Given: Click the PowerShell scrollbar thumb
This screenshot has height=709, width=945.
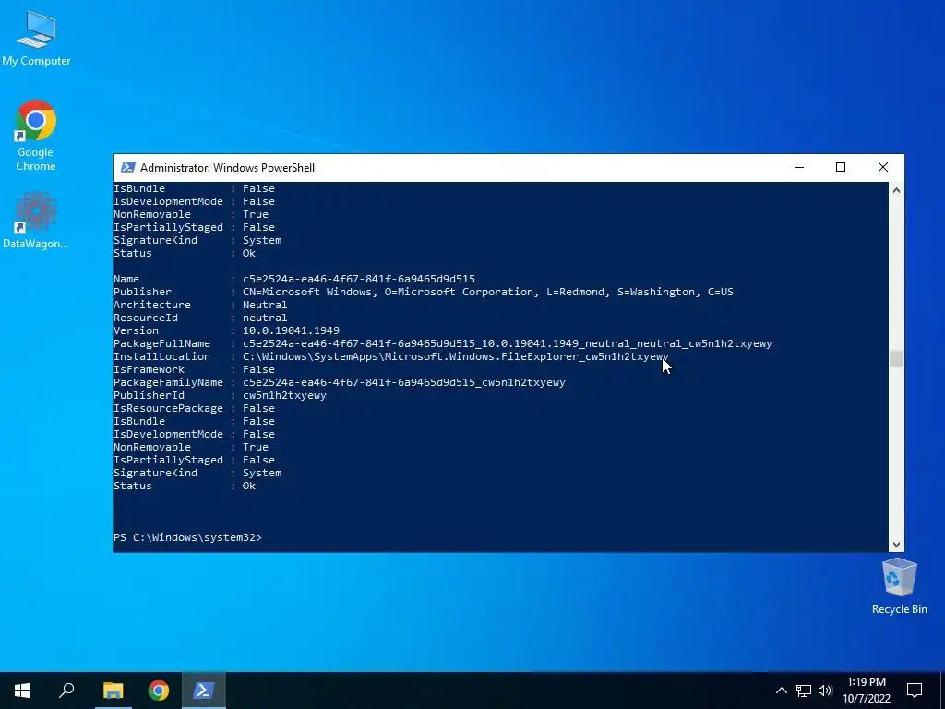Looking at the screenshot, I should click(x=896, y=358).
